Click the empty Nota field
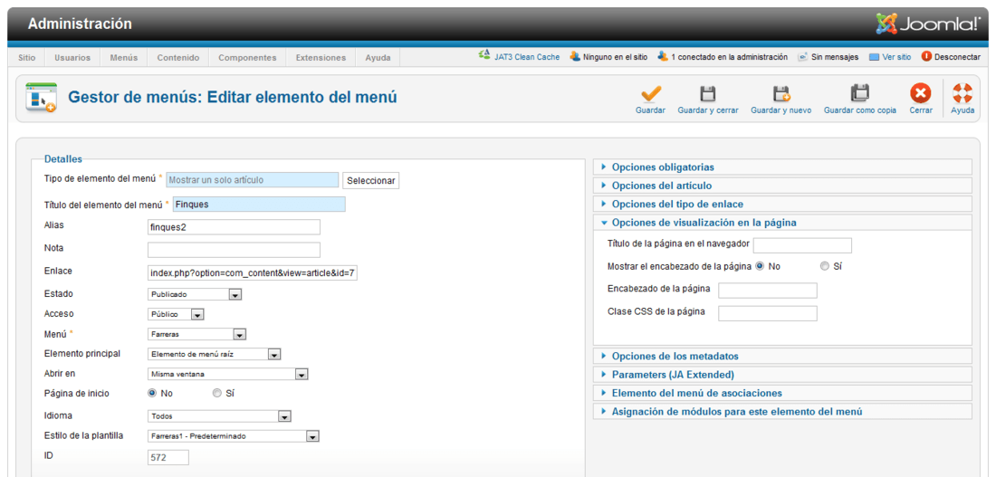Screen dimensions: 996x477 click(x=234, y=250)
